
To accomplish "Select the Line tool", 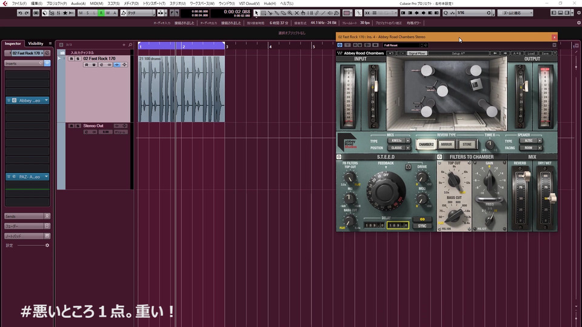I will pos(323,13).
